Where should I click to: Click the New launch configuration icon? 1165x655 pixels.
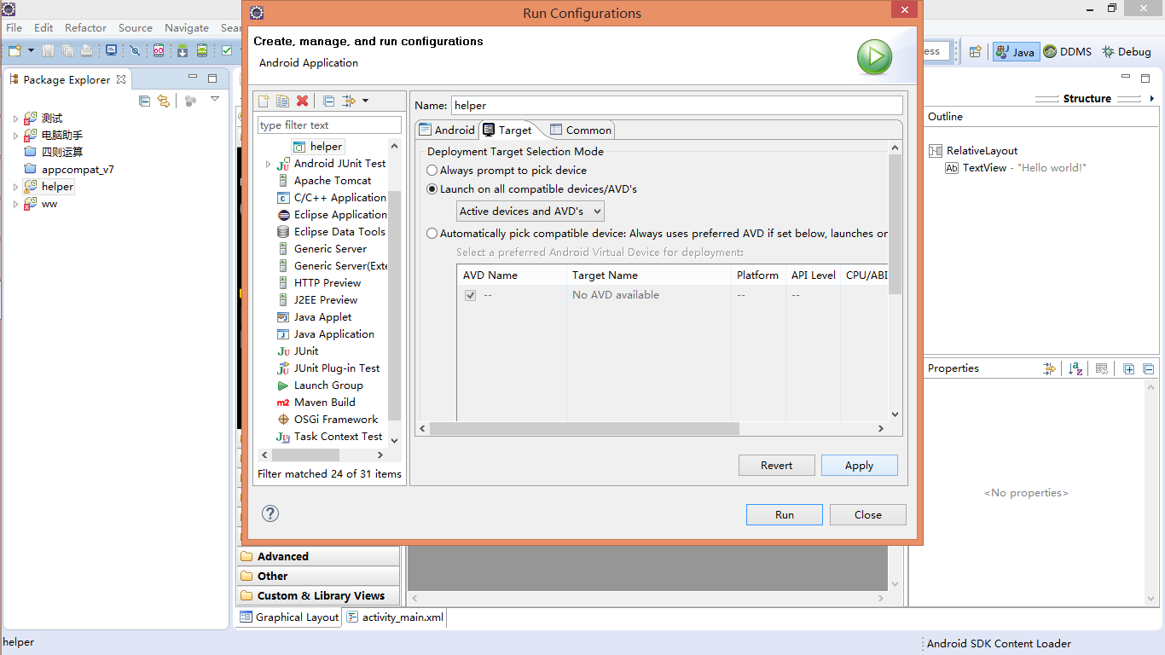[x=264, y=101]
